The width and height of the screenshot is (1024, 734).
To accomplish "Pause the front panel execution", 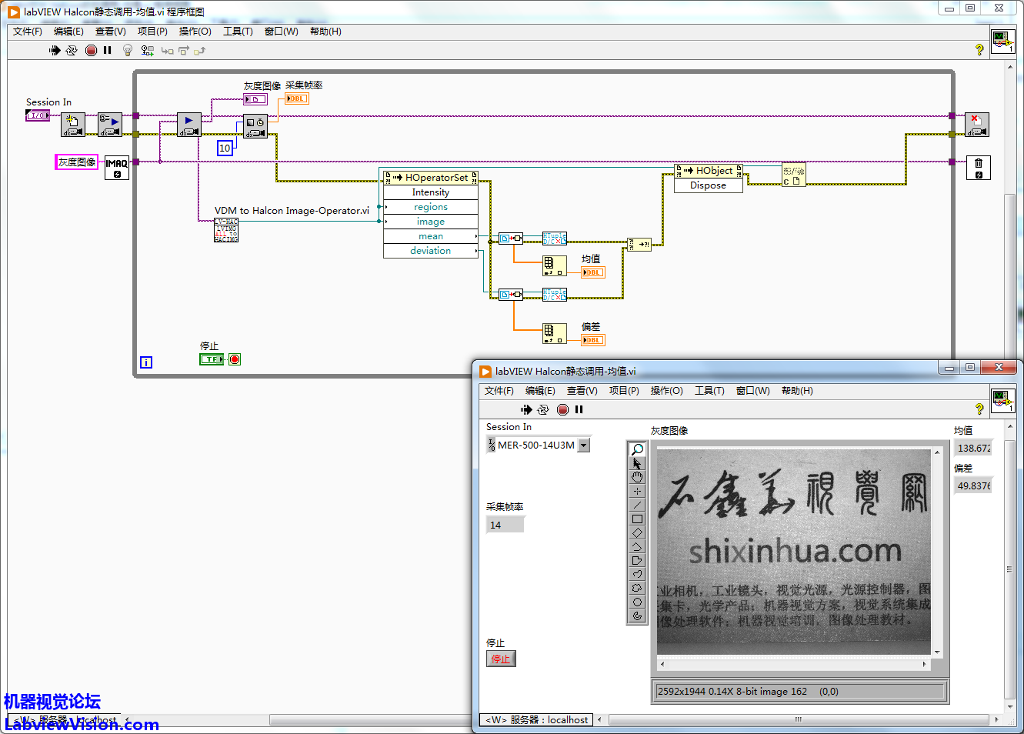I will click(x=579, y=409).
